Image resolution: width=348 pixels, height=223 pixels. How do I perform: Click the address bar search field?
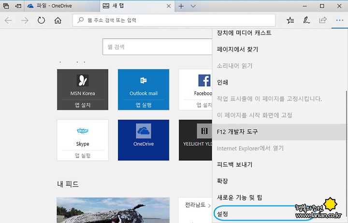pyautogui.click(x=174, y=20)
